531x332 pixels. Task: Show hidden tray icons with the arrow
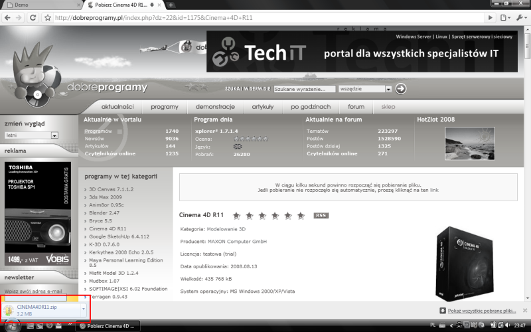coord(451,325)
